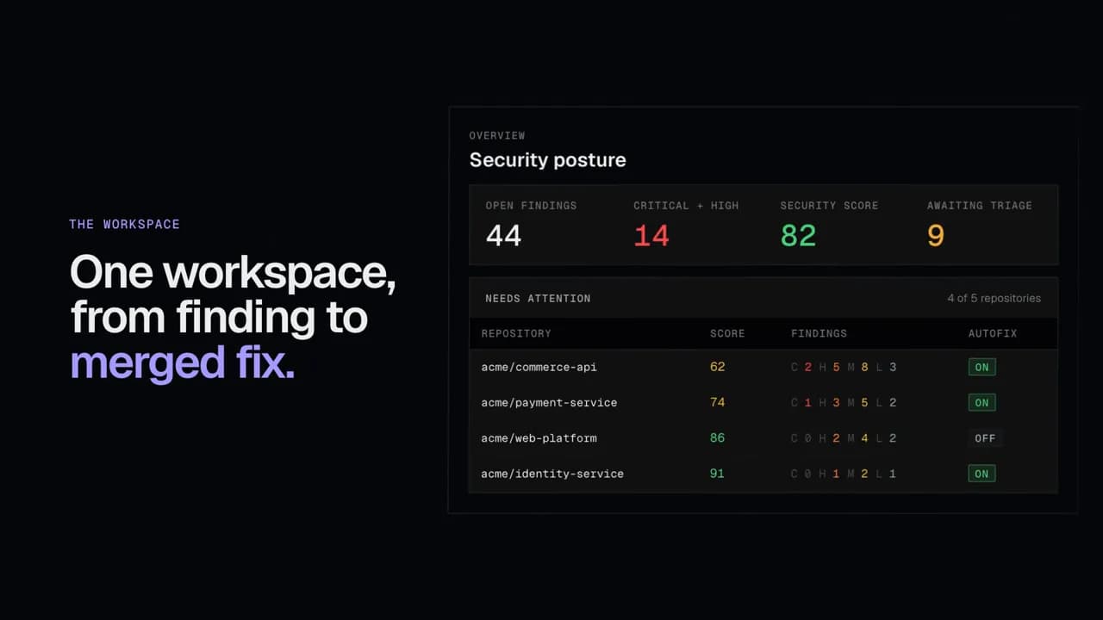Click the AWAITING TRIAGE label
The height and width of the screenshot is (620, 1103).
[979, 206]
